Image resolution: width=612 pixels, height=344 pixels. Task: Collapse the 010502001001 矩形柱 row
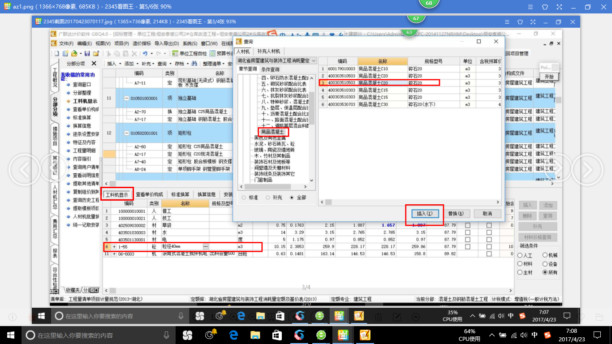point(127,133)
